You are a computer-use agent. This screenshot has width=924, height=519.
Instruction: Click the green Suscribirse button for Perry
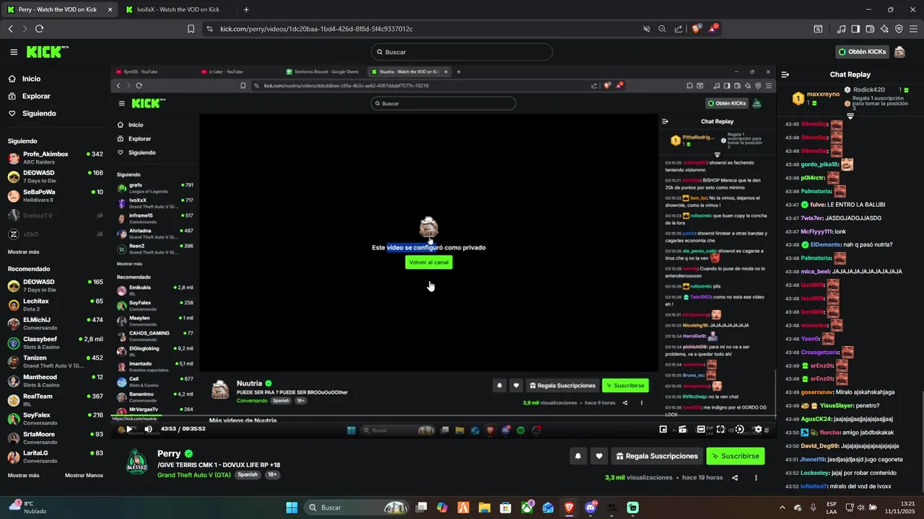(735, 456)
